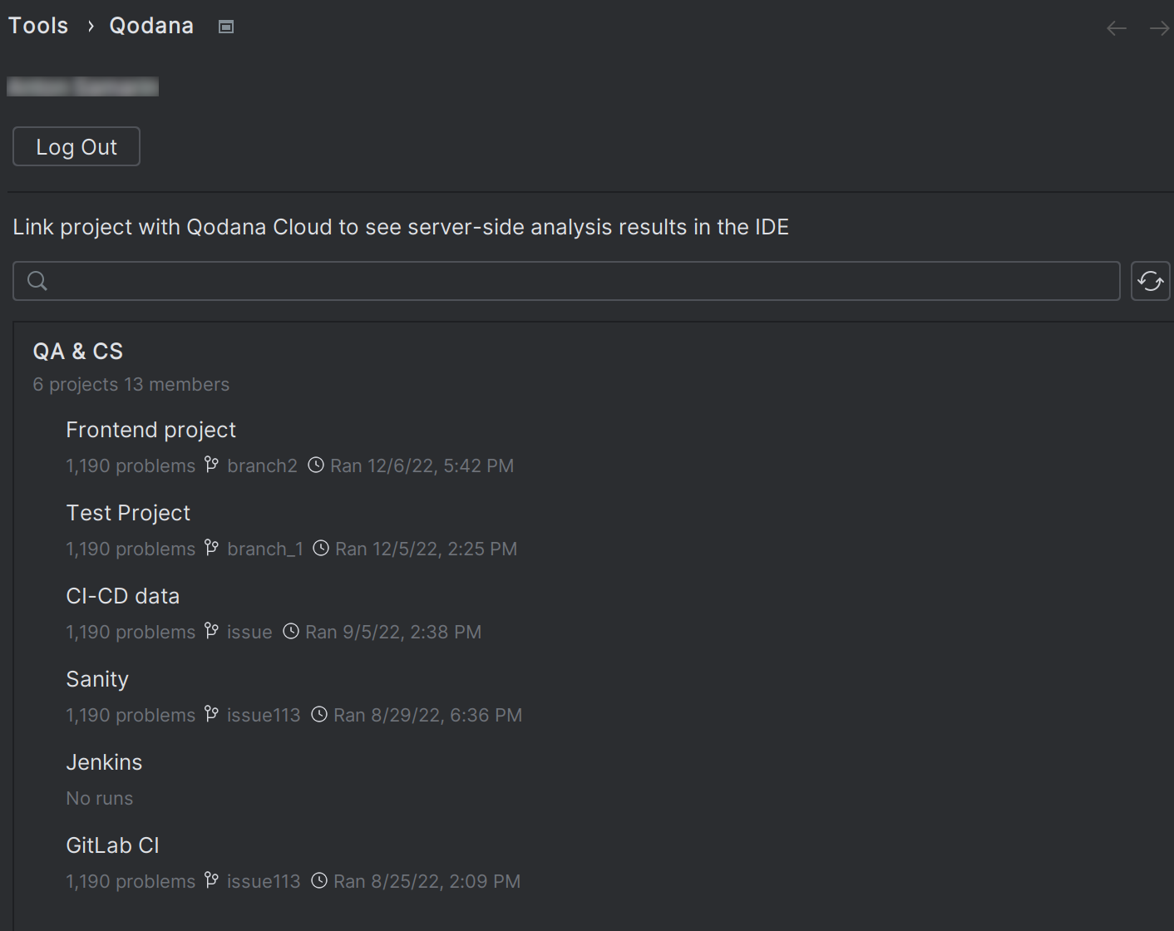The height and width of the screenshot is (931, 1174).
Task: Open the Qodana breadcrumb item
Action: click(x=150, y=25)
